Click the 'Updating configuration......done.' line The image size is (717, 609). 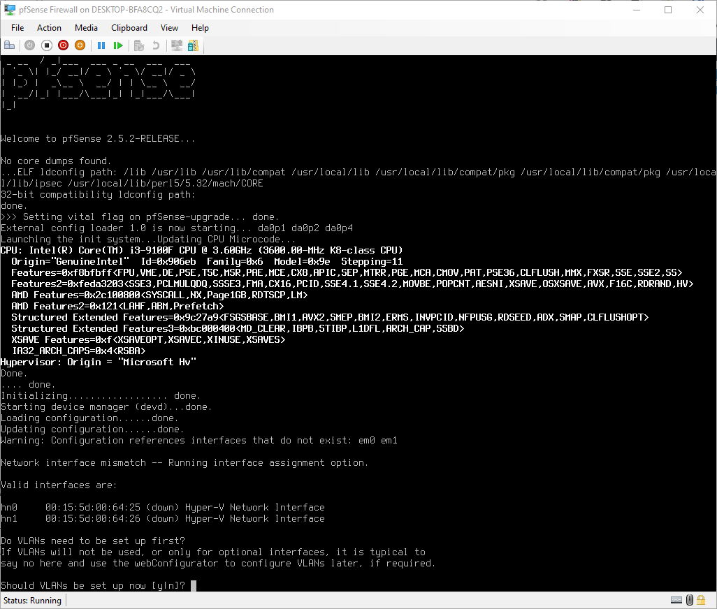(x=92, y=430)
